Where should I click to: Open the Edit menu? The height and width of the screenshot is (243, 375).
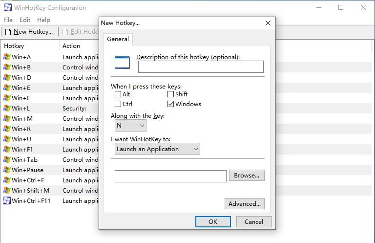coord(25,20)
